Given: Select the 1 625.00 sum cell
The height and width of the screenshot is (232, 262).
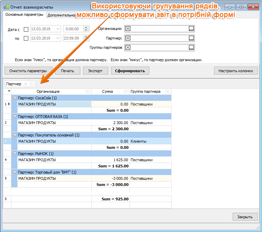Looking at the screenshot, I should pyautogui.click(x=111, y=160).
